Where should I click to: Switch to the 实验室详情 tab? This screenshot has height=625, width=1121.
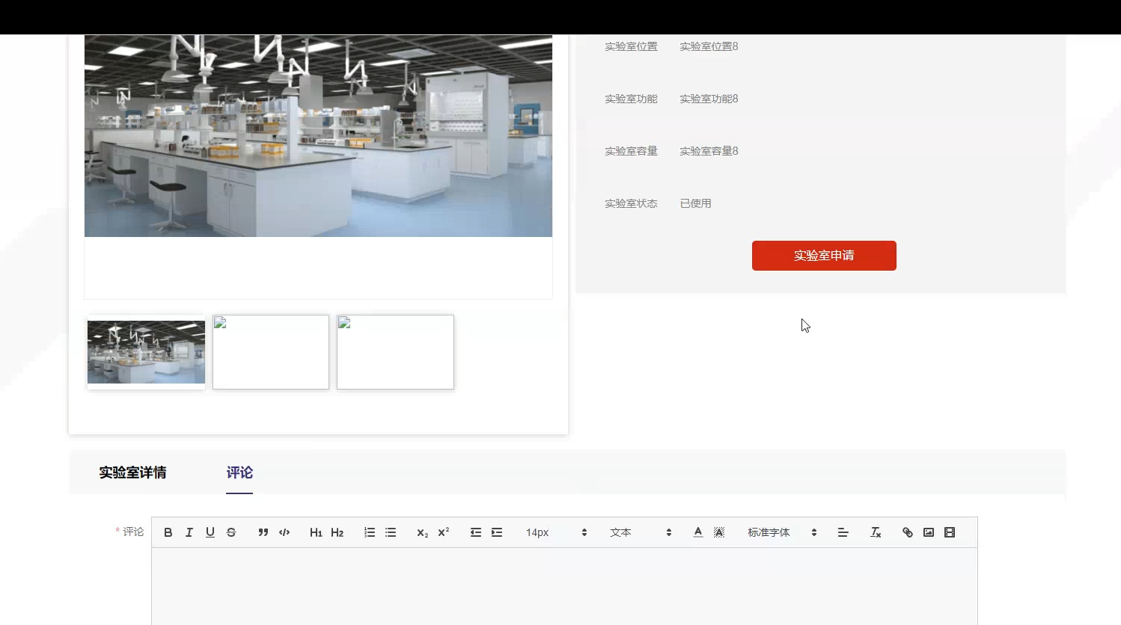(x=132, y=472)
